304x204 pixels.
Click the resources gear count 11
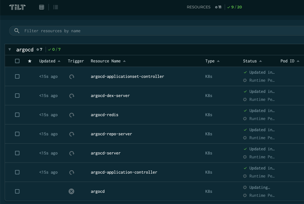tap(218, 7)
